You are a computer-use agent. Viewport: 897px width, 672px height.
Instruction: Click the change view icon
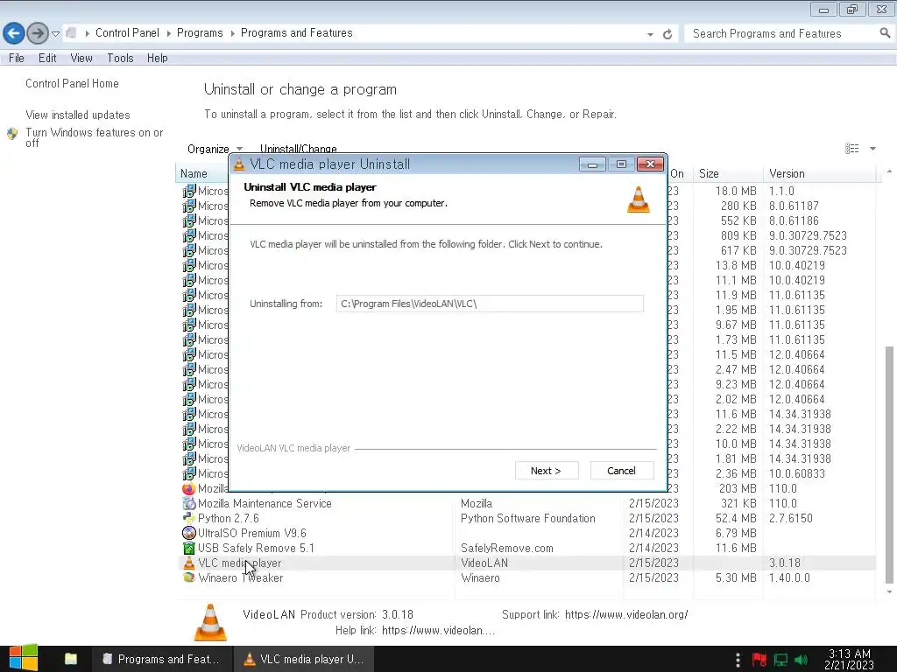pyautogui.click(x=851, y=149)
